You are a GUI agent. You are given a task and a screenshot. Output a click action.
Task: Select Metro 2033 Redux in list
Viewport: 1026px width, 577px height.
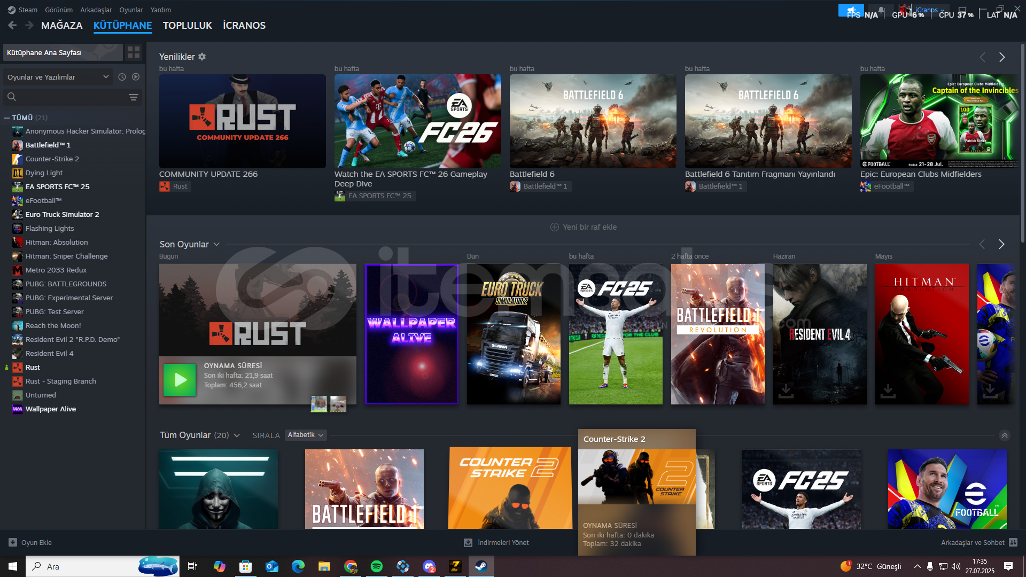pos(56,270)
